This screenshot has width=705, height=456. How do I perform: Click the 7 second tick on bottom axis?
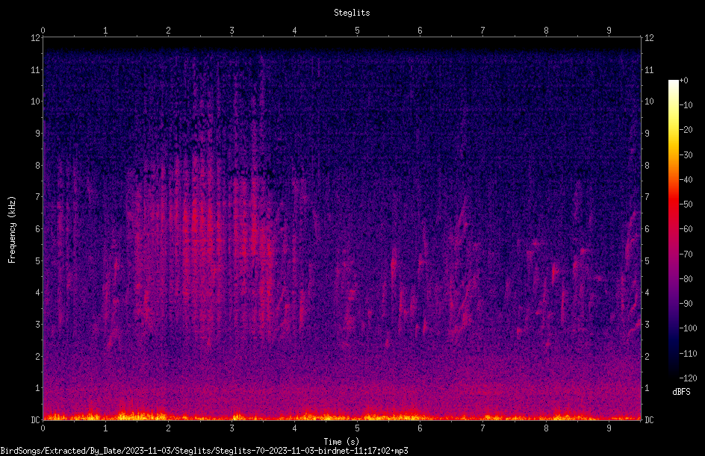coord(482,428)
